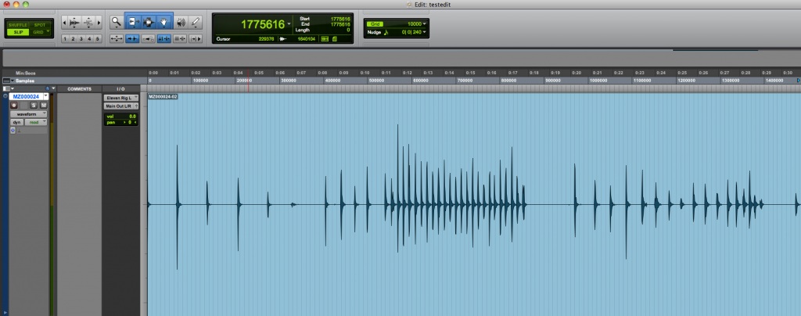Recall zoom preset 3
This screenshot has height=316, width=801.
(x=81, y=39)
